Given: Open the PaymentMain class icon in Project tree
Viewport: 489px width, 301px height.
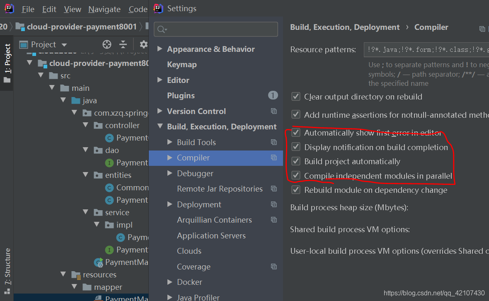Looking at the screenshot, I should coord(98,262).
